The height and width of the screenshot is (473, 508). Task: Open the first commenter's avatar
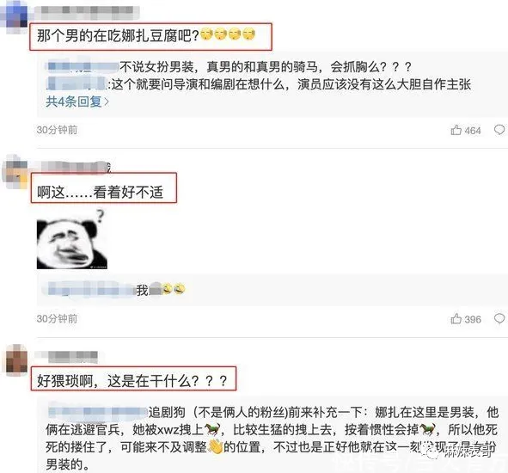[x=15, y=15]
